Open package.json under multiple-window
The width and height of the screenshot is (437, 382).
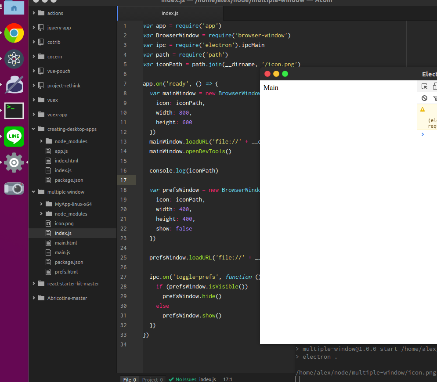[x=69, y=262]
